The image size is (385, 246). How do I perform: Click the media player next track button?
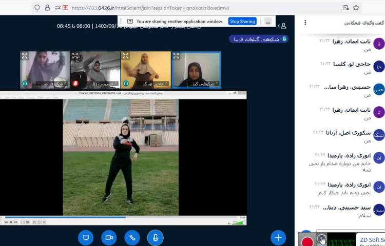15,222
